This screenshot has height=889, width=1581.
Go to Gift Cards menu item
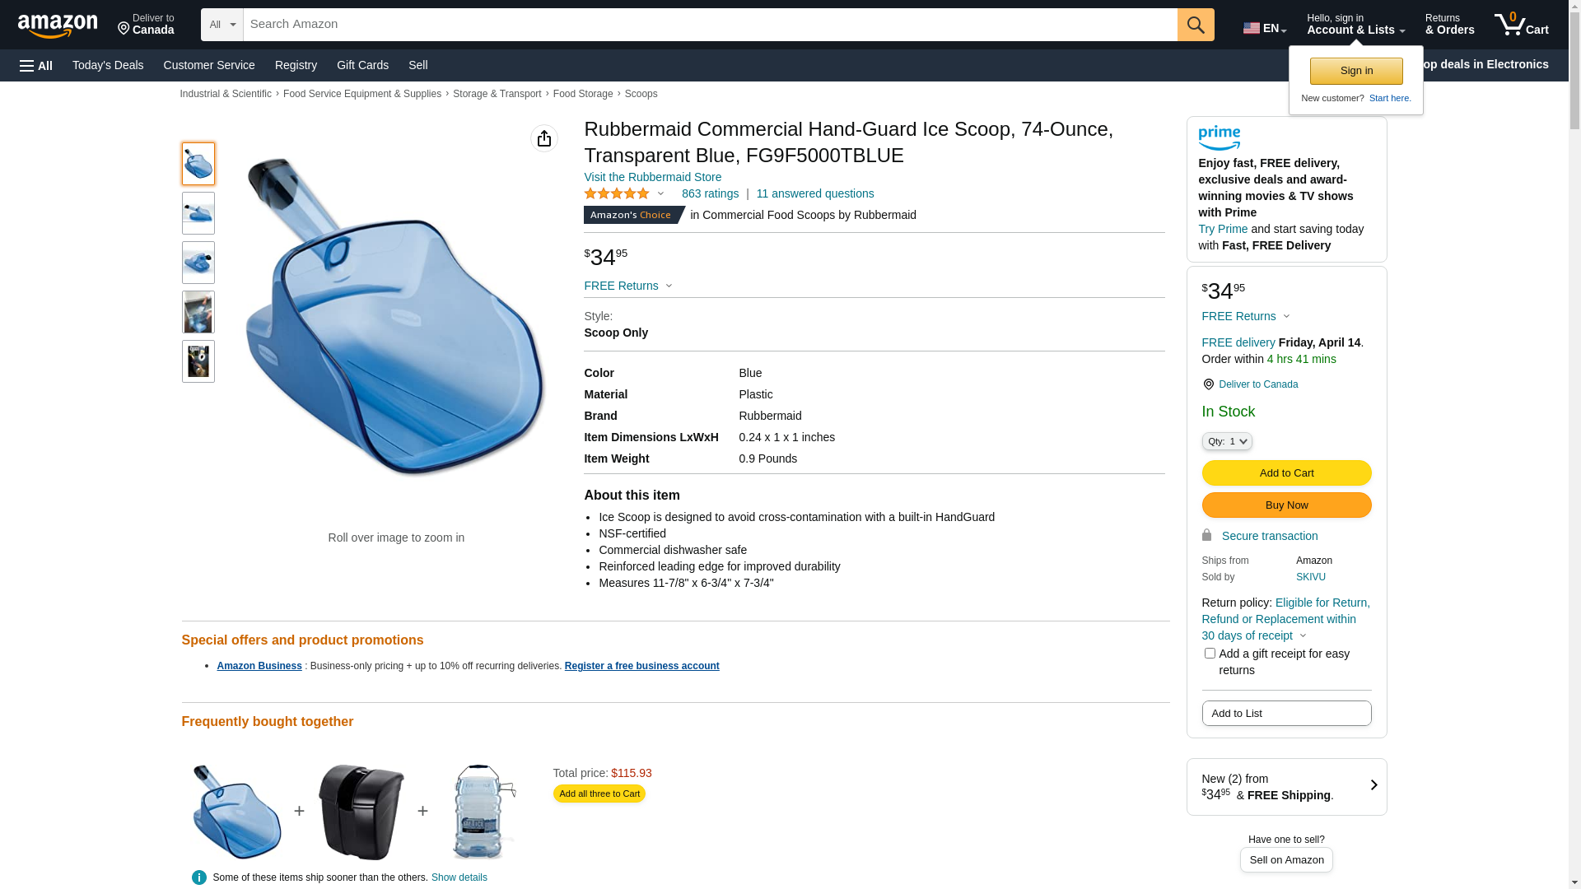pos(362,65)
